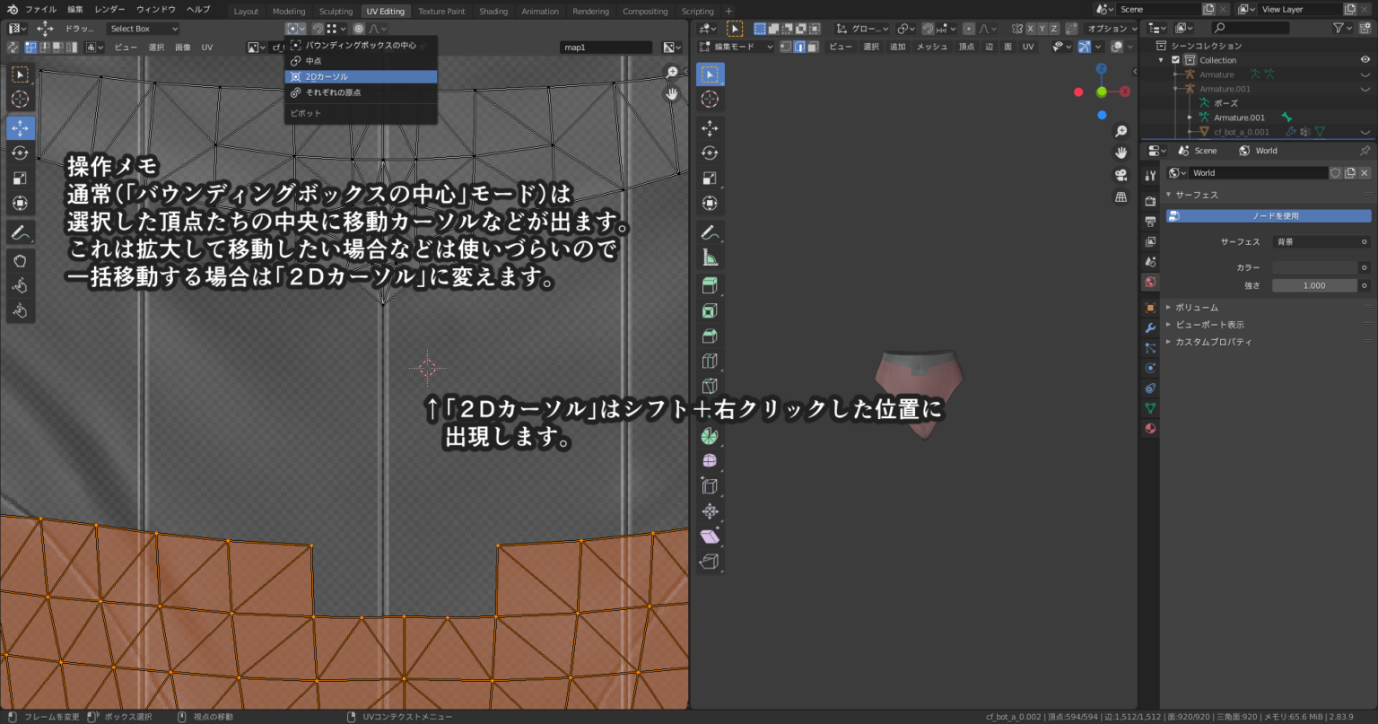Click the ノードを使用 button
1378x724 pixels.
1268,215
